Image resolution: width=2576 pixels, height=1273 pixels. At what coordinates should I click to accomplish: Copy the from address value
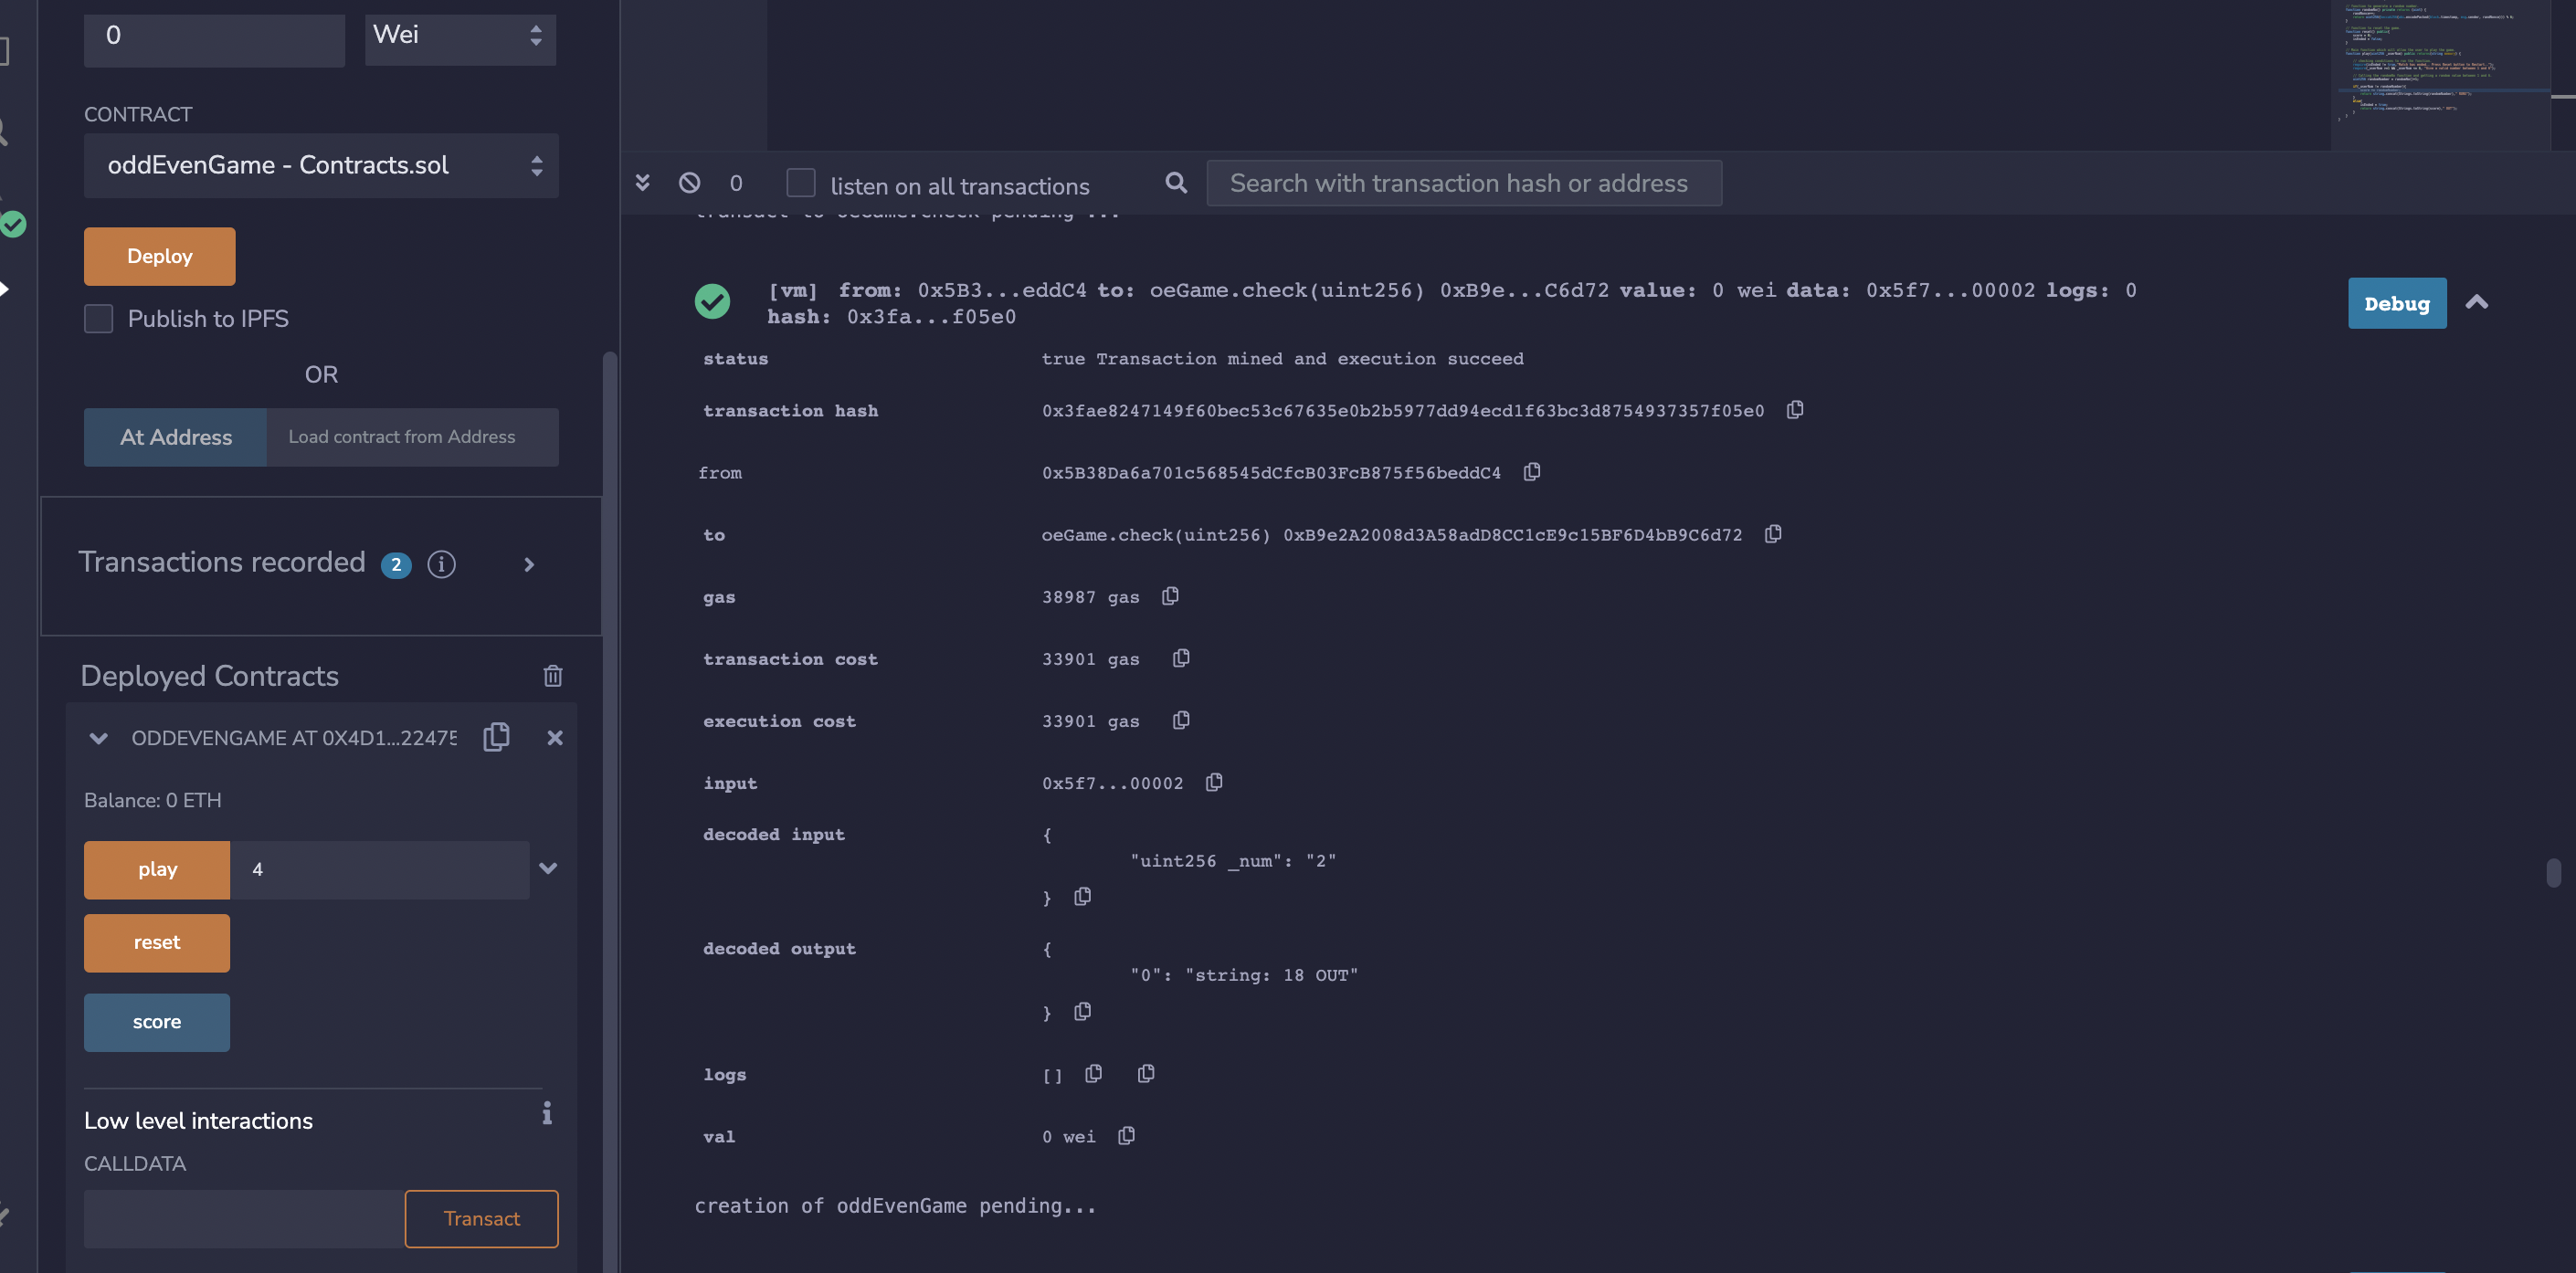click(x=1531, y=472)
